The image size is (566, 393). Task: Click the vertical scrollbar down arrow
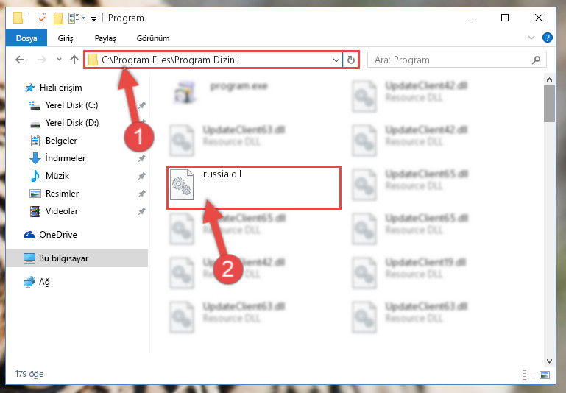click(549, 361)
